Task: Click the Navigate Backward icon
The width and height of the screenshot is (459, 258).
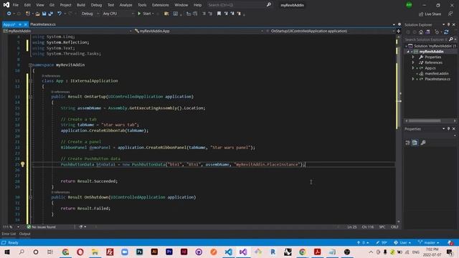Action: [9, 14]
